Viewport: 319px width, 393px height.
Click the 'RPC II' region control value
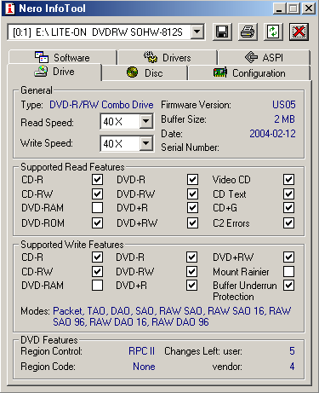[x=141, y=351]
